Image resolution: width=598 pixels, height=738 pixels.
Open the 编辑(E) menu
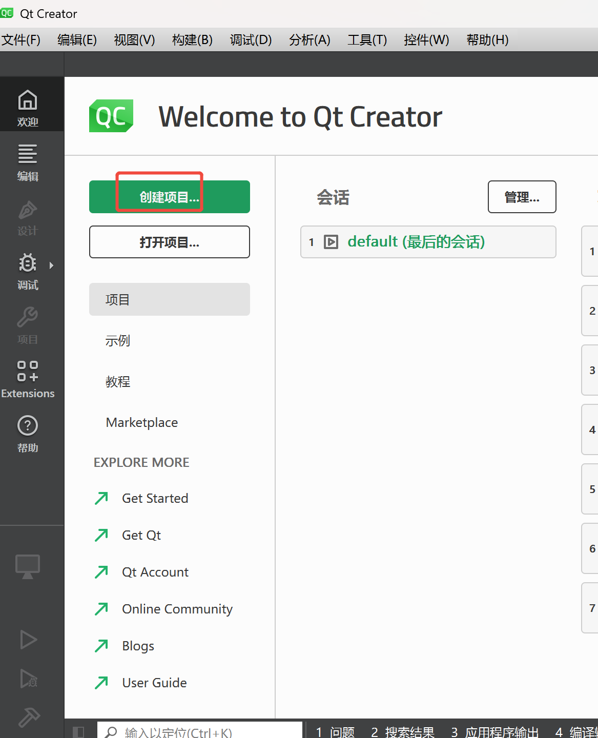tap(77, 40)
